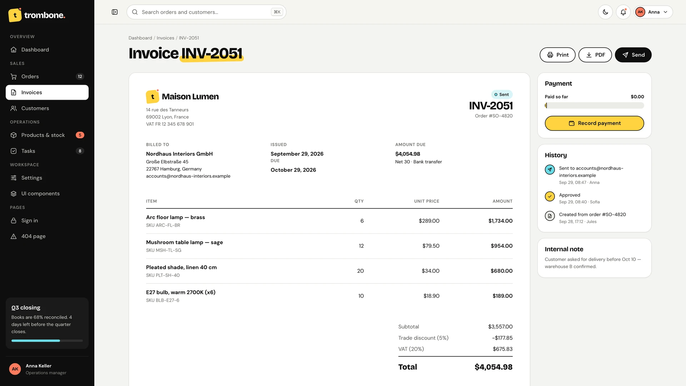This screenshot has height=386, width=686.
Task: Download the invoice as PDF
Action: (x=595, y=55)
